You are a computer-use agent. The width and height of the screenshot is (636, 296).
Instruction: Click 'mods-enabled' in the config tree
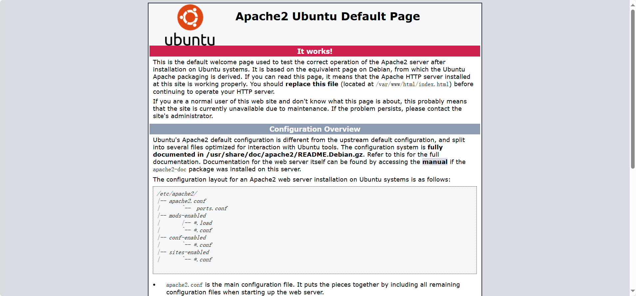(187, 216)
